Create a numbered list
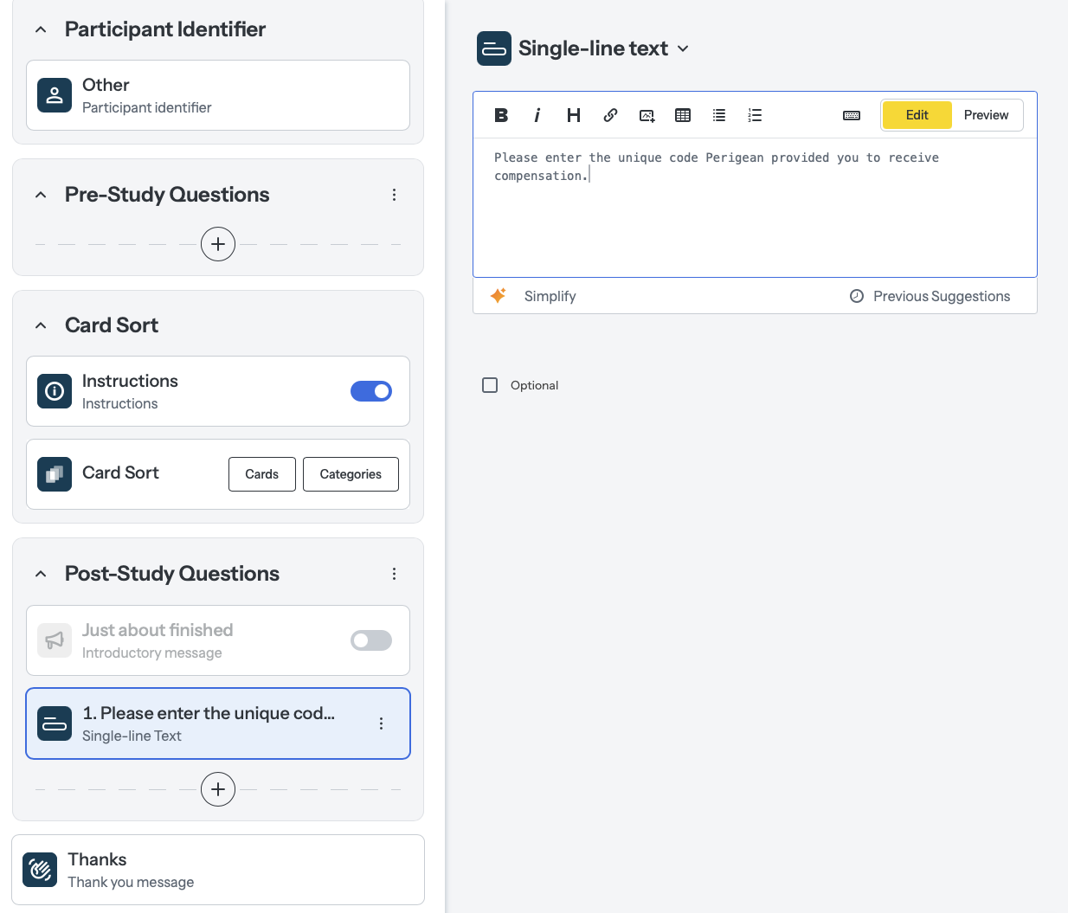The image size is (1068, 913). [755, 114]
